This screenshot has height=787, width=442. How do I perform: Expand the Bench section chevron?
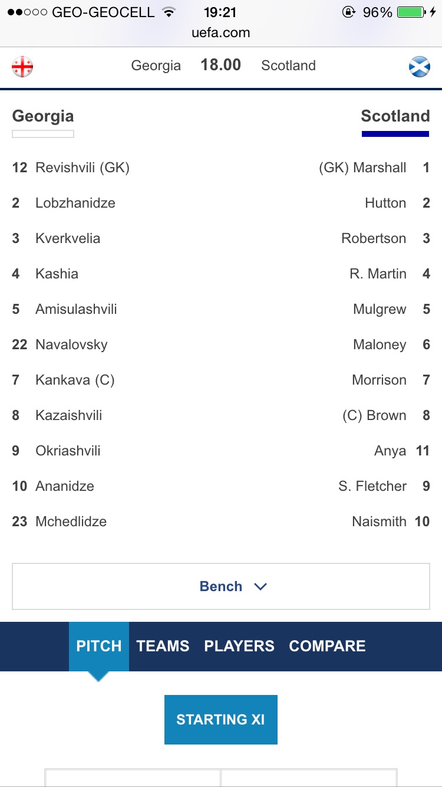coord(260,586)
